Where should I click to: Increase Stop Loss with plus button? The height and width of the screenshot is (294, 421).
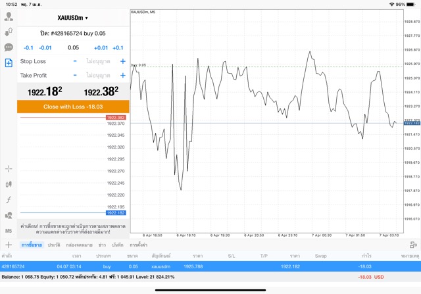(x=122, y=61)
